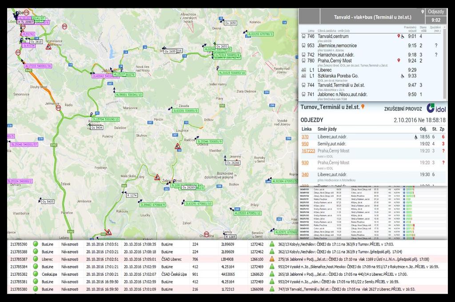The width and height of the screenshot is (455, 302).
Task: Click the green triangle in row 213785382
Action: pos(271,274)
